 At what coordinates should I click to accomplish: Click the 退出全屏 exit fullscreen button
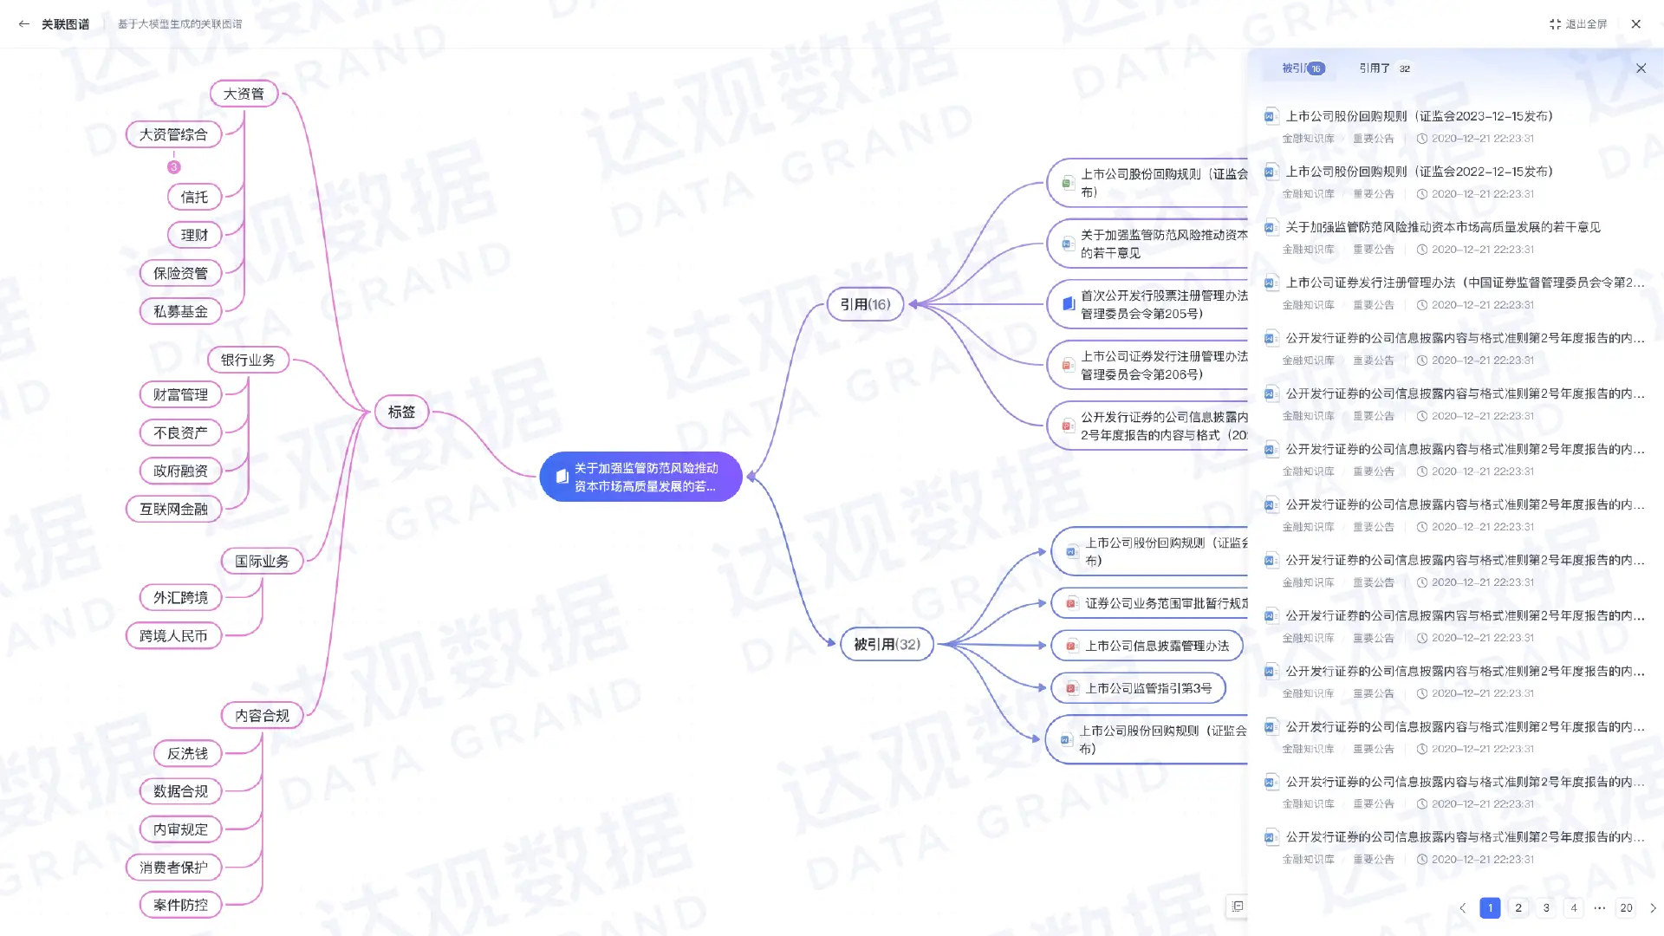pos(1578,24)
